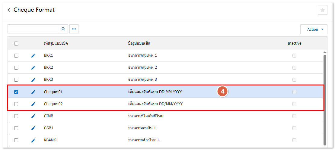The width and height of the screenshot is (335, 150).
Task: Click the ชื่อรูปแบบเช็ค column header
Action: pyautogui.click(x=139, y=43)
